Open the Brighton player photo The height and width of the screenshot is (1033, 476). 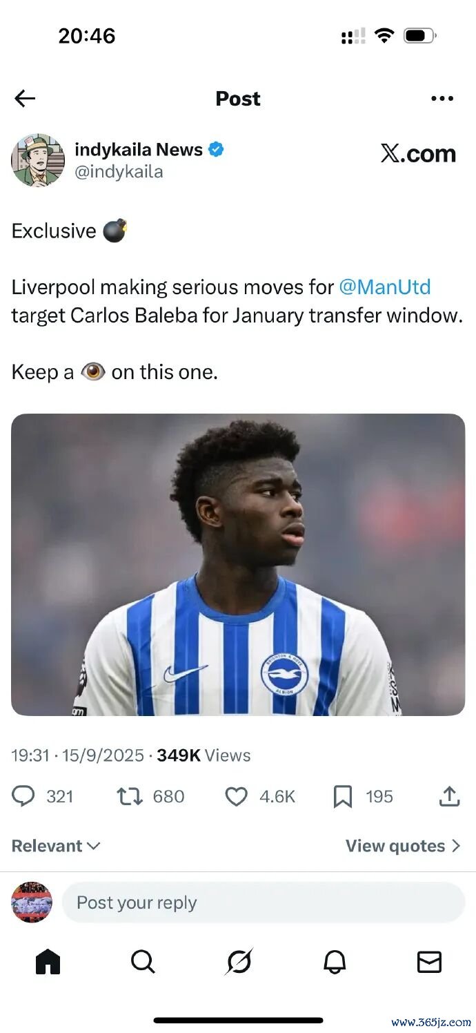click(x=238, y=564)
